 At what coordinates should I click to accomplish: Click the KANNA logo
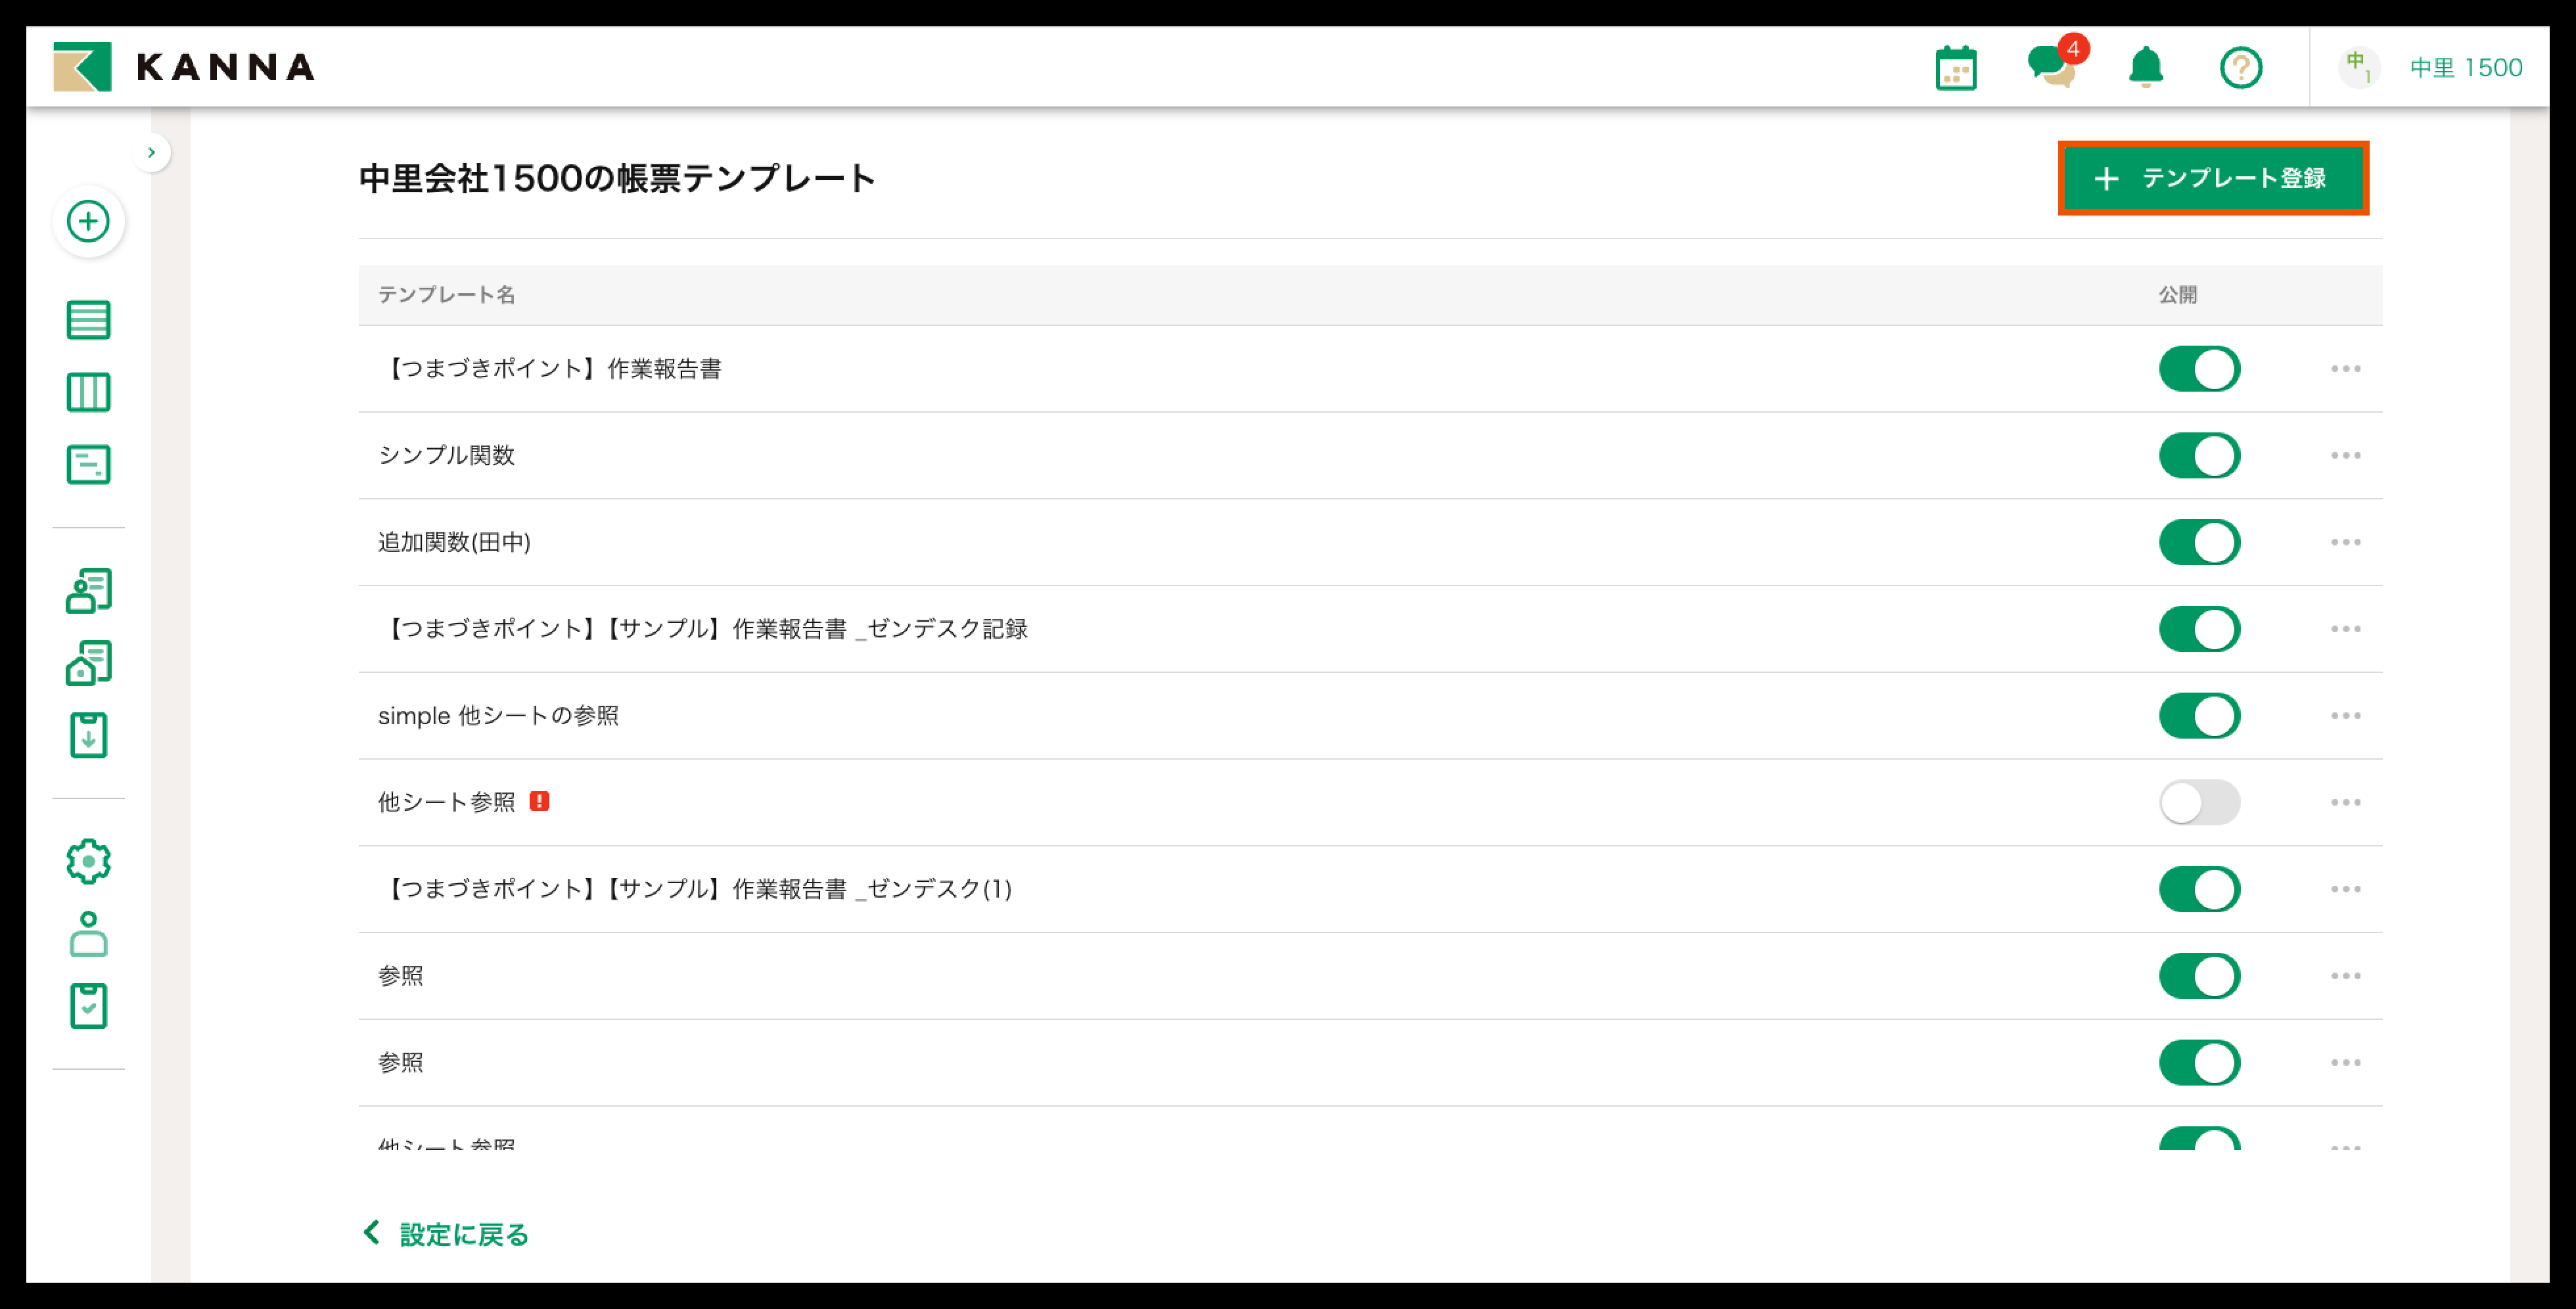[184, 67]
